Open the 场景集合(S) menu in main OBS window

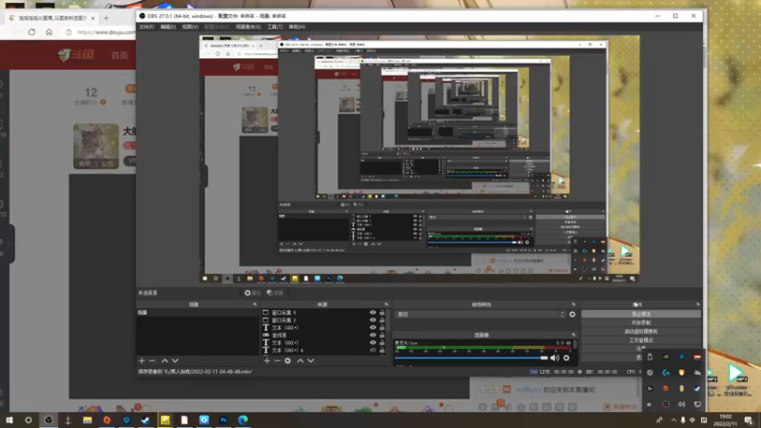tap(248, 27)
